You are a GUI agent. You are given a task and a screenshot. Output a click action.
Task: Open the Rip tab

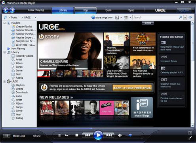click(x=86, y=10)
